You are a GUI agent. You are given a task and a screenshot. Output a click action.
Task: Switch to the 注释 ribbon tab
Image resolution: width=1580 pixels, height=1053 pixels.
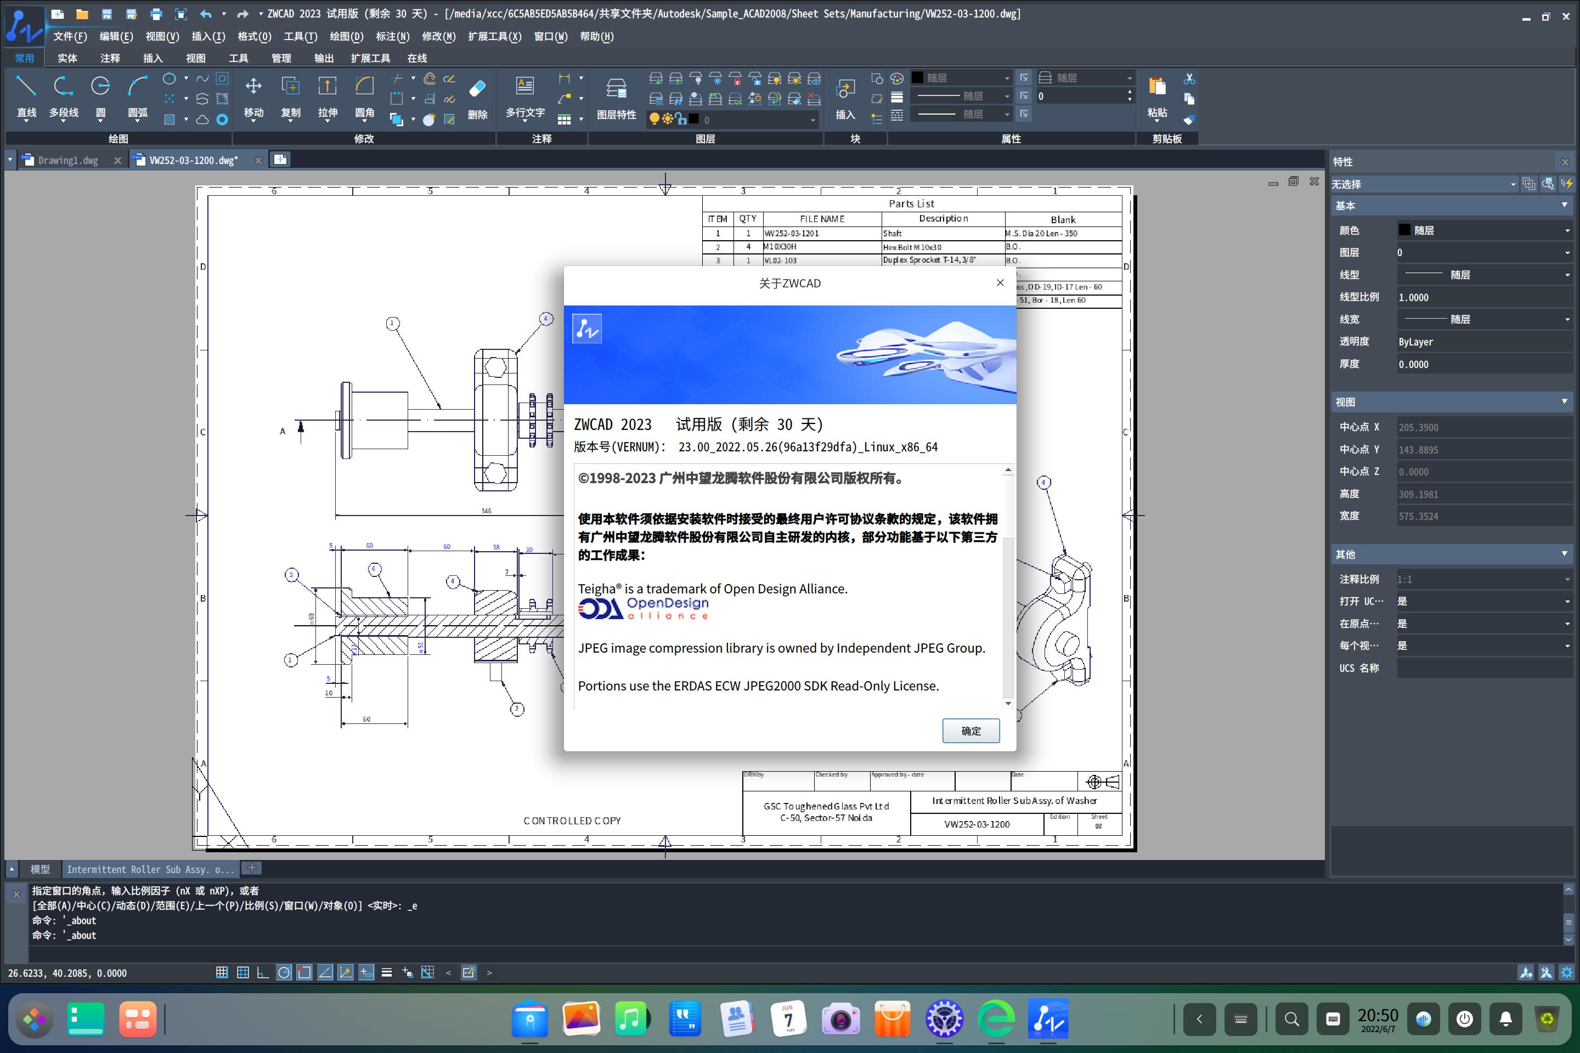tap(110, 59)
